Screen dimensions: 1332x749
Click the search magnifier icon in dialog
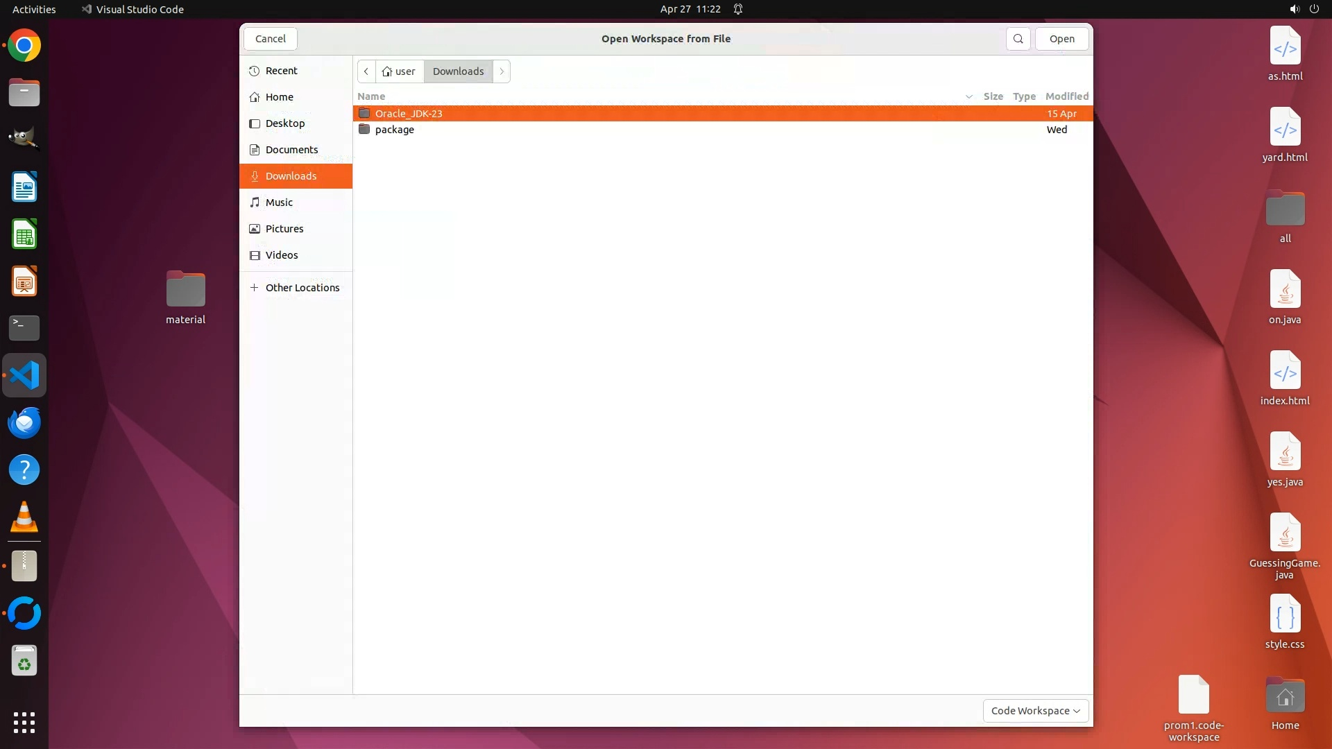point(1018,39)
